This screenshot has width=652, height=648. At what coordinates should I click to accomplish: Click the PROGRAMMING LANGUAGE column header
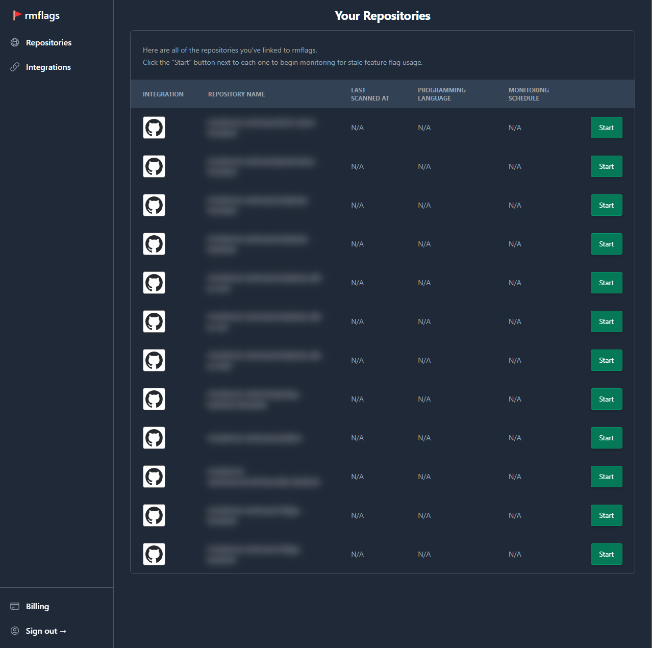[x=442, y=94]
